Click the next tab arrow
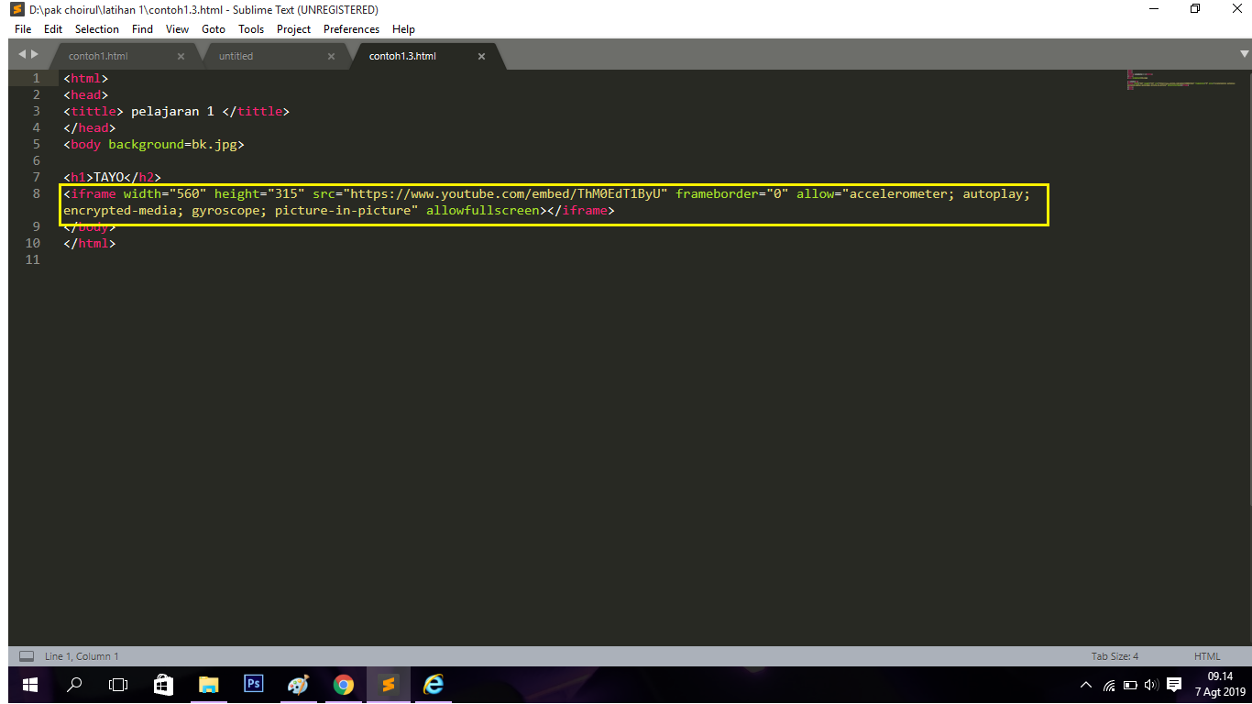Viewport: 1252px width, 704px height. coord(35,55)
